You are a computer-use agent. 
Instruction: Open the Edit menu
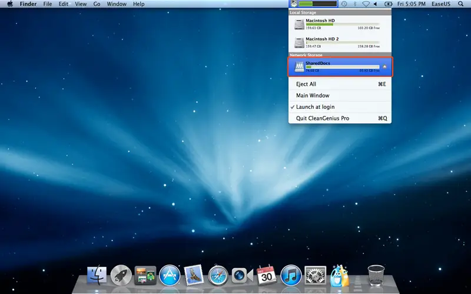pos(63,4)
